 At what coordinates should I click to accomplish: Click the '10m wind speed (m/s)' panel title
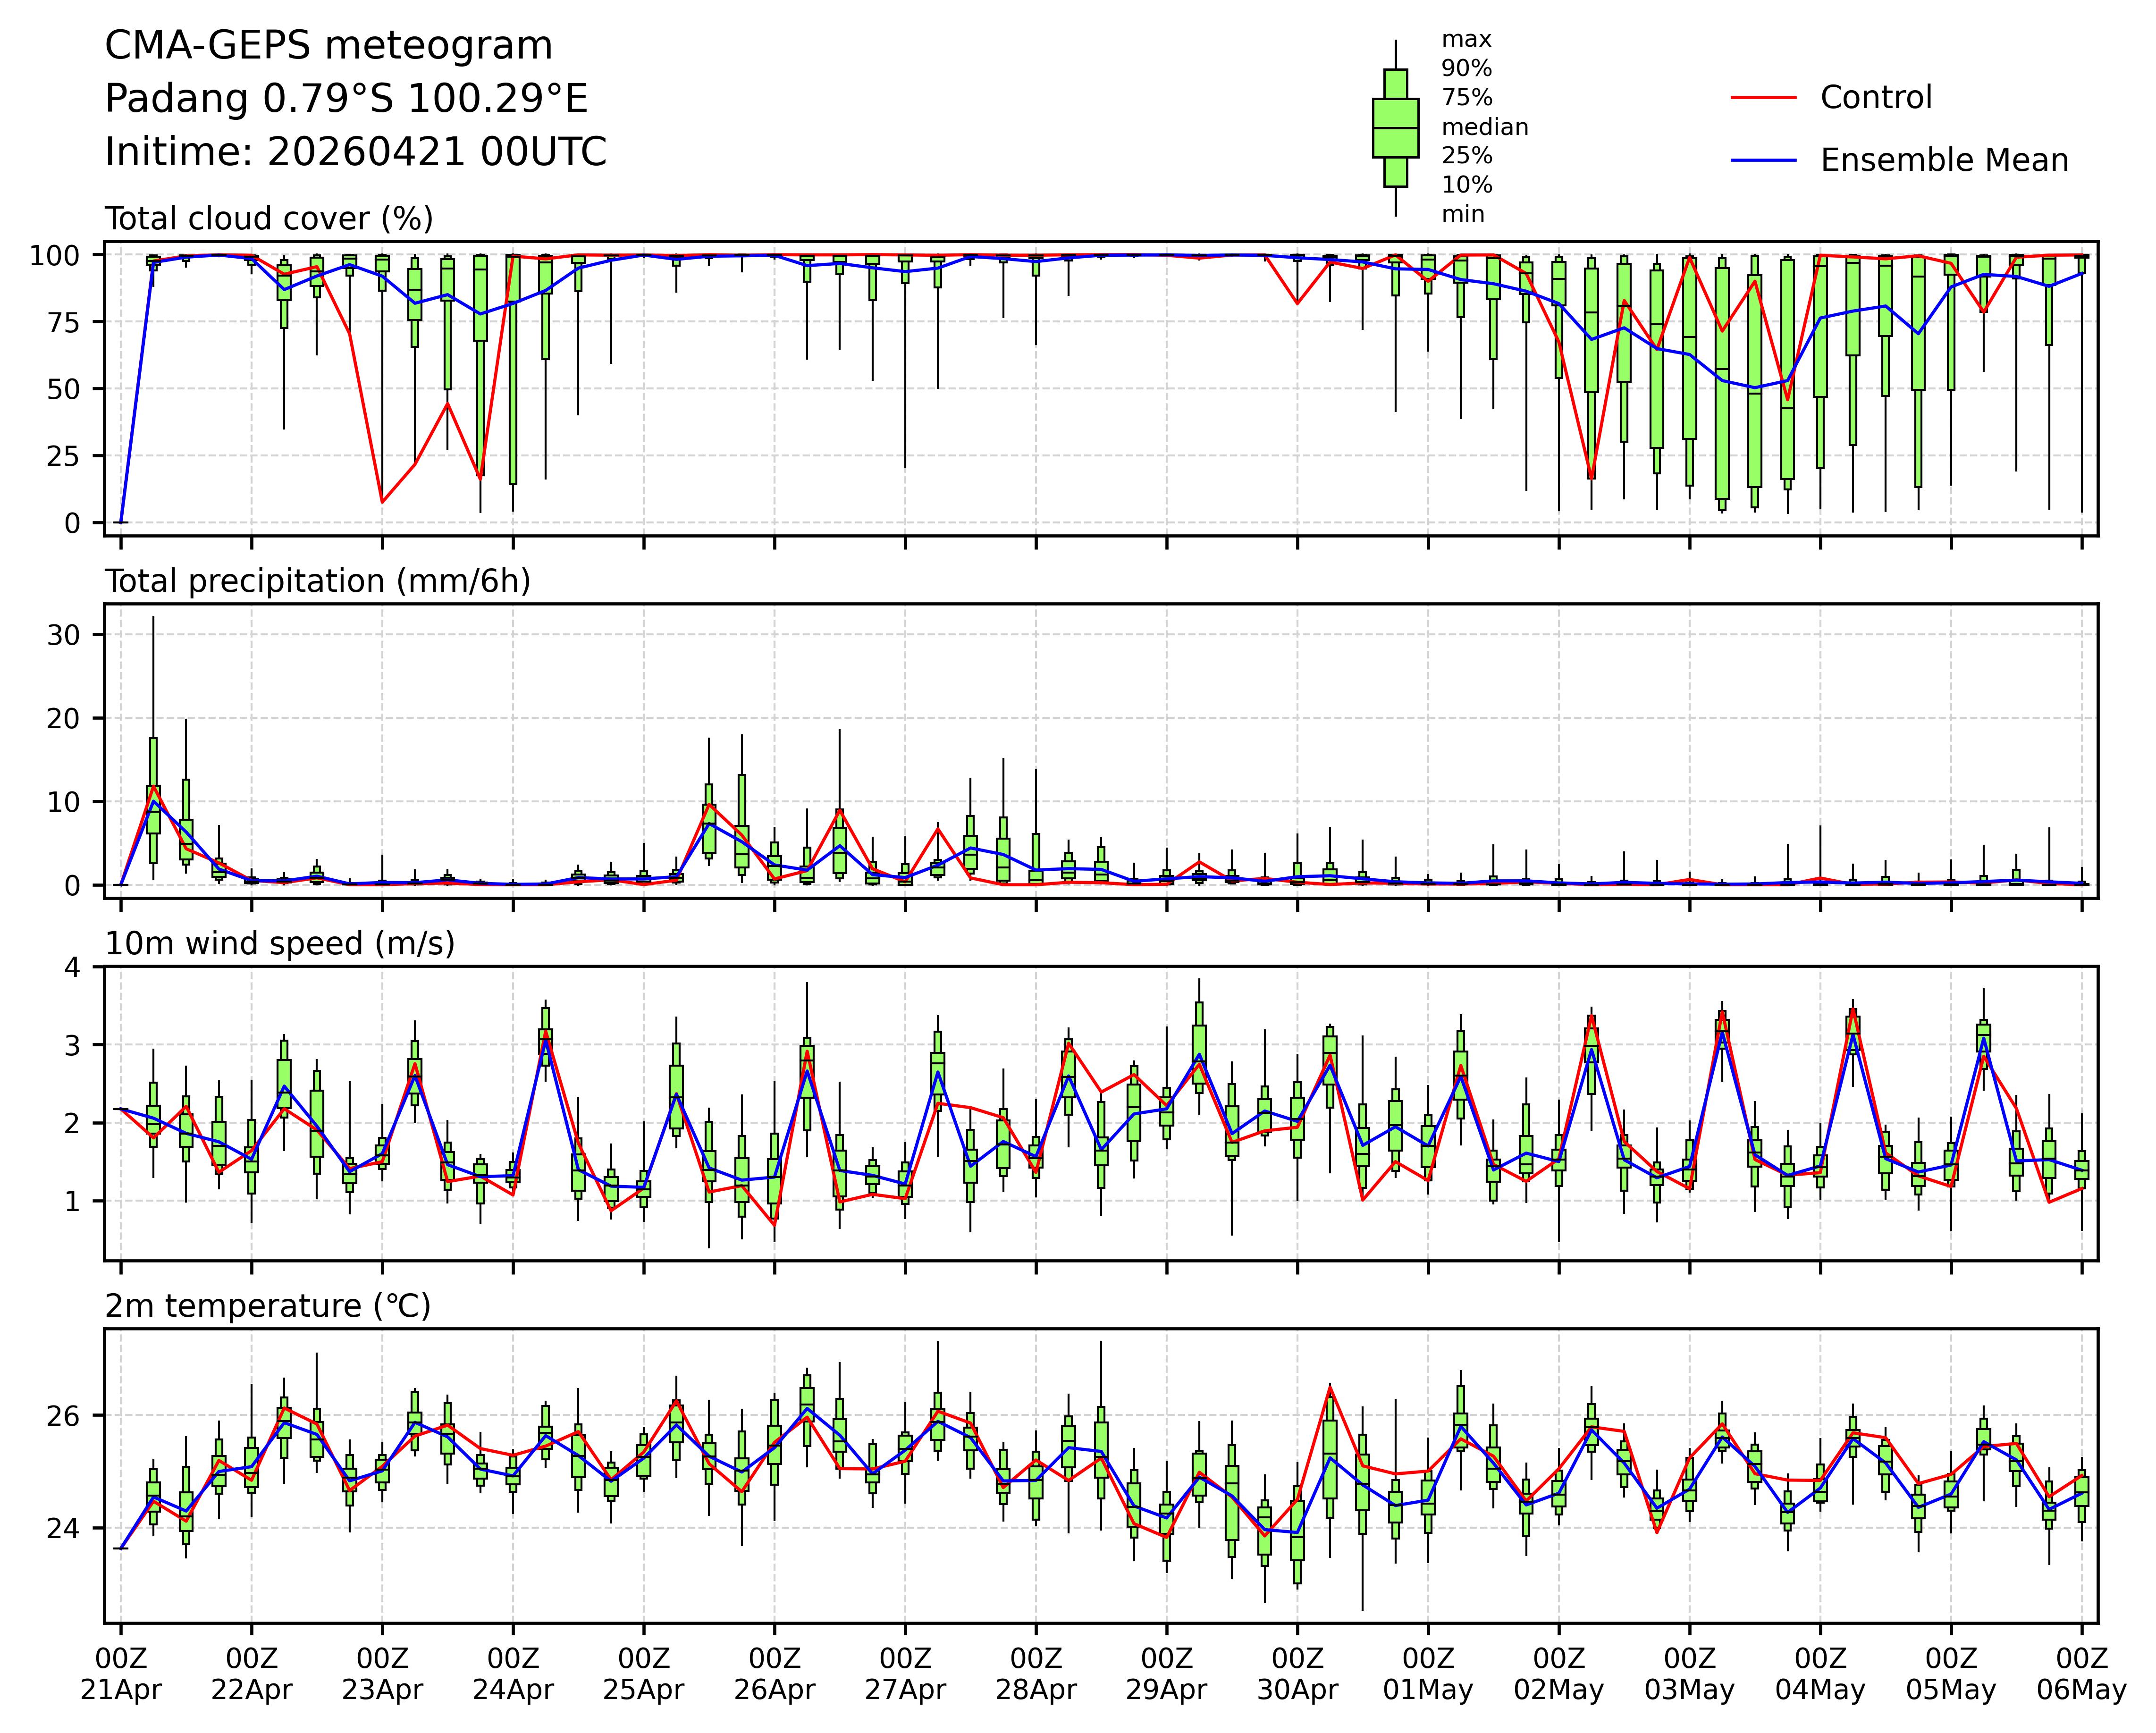click(280, 944)
